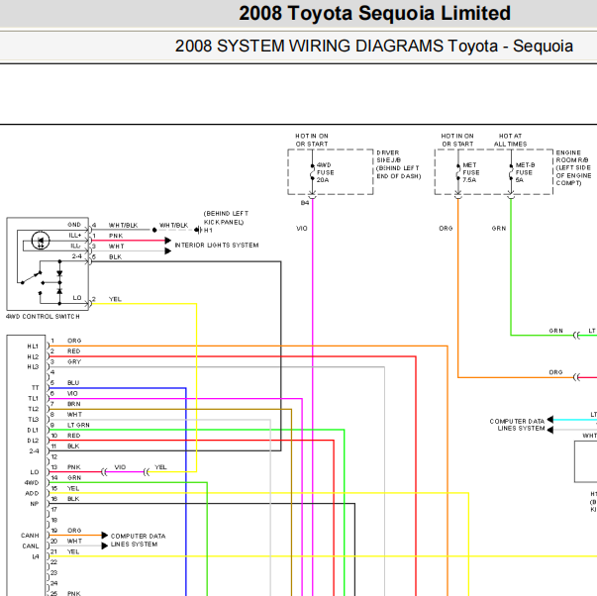Click the "4WD" terminal on the lower connector
This screenshot has width=597, height=596.
coord(32,483)
